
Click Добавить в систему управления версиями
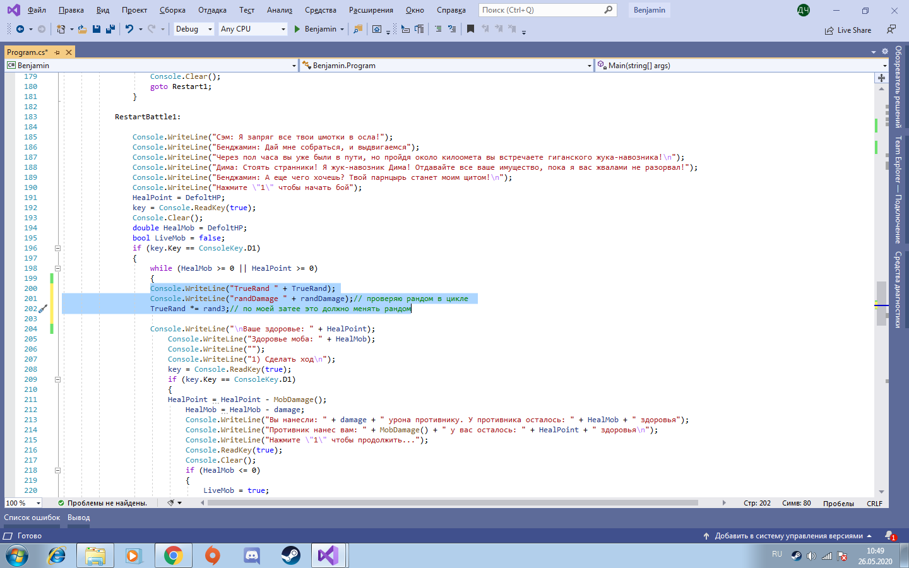[788, 536]
